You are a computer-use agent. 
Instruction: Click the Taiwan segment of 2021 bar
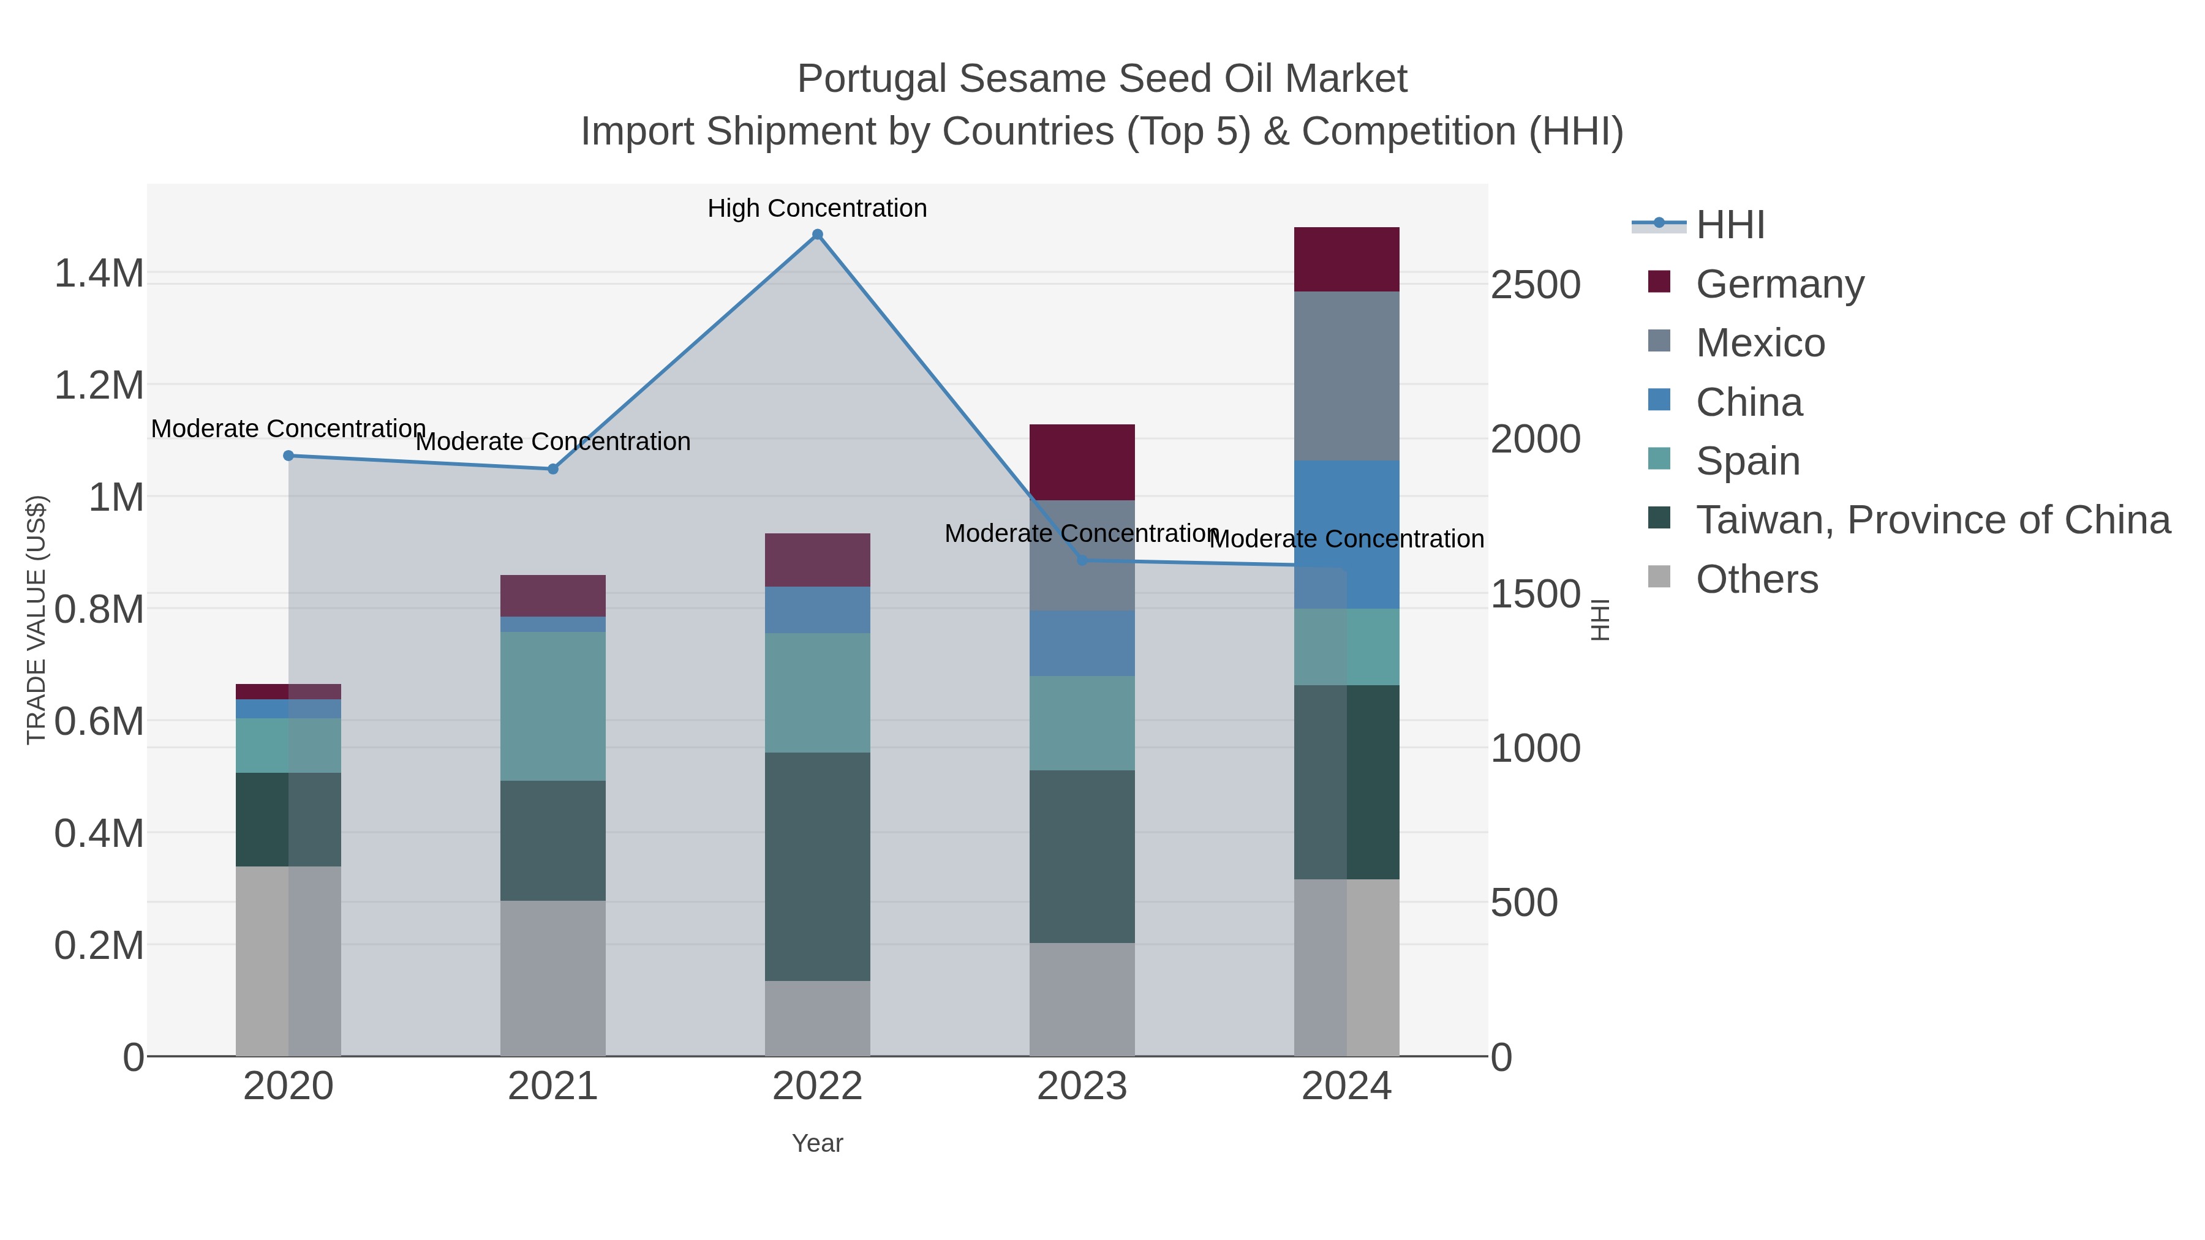[553, 840]
